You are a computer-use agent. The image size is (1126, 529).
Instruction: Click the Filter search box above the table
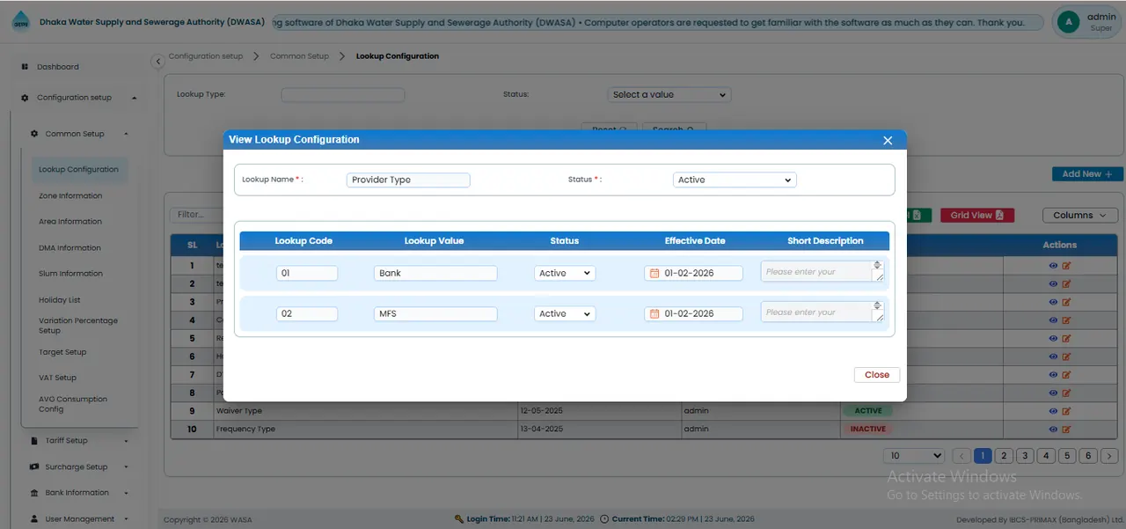tap(195, 215)
